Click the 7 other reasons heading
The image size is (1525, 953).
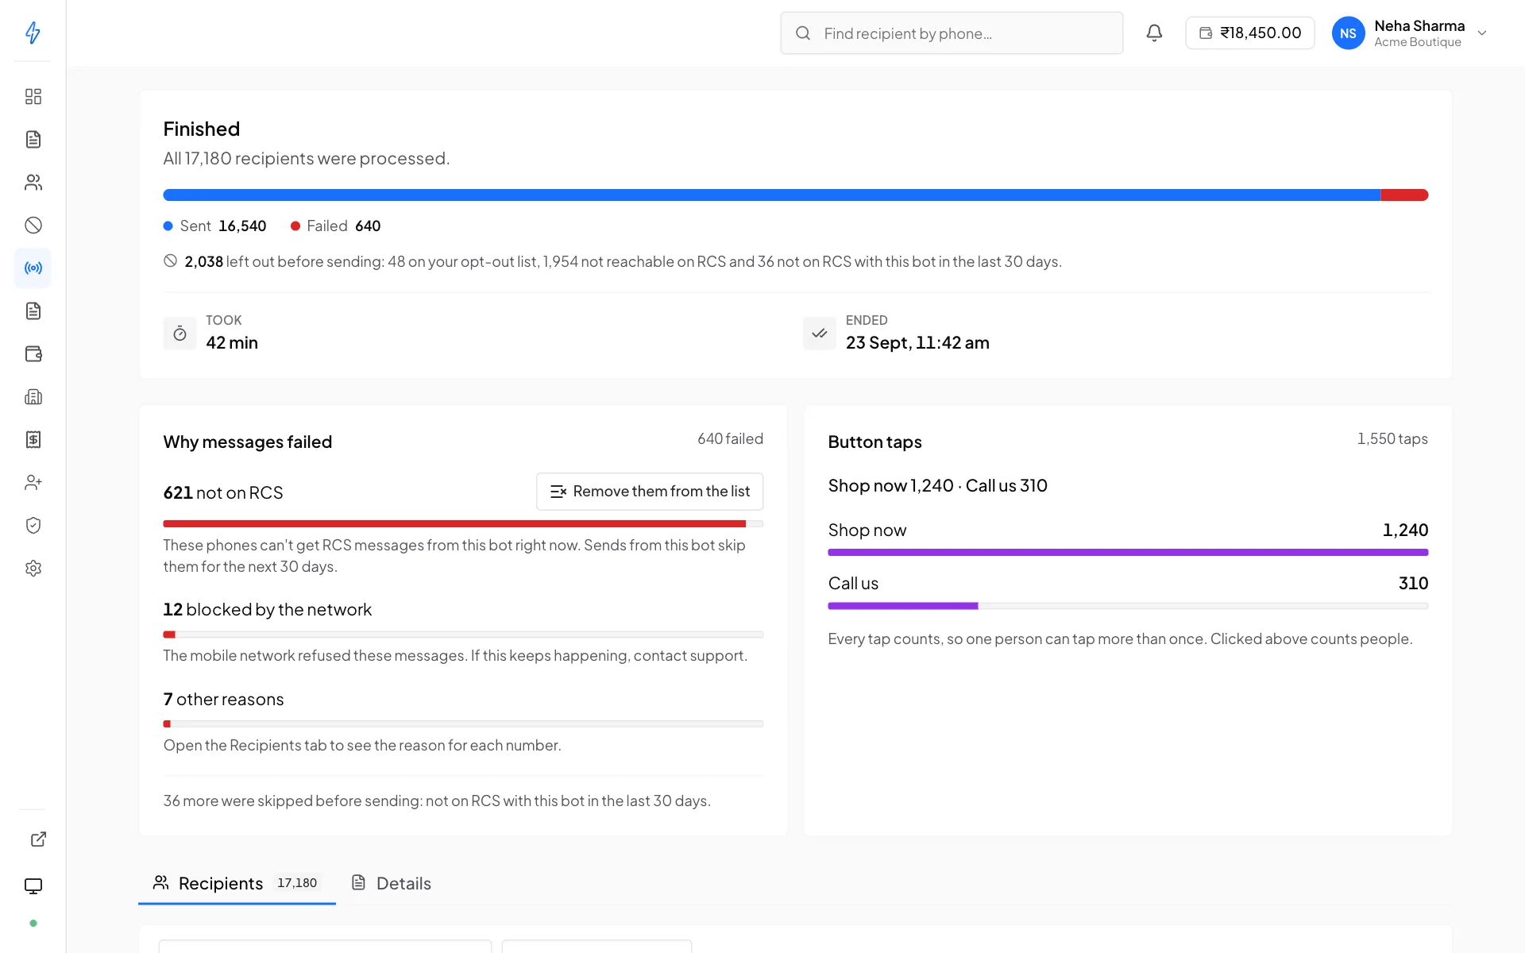click(223, 700)
